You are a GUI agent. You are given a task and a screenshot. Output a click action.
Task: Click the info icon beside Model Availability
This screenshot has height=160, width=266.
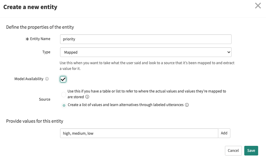[47, 79]
